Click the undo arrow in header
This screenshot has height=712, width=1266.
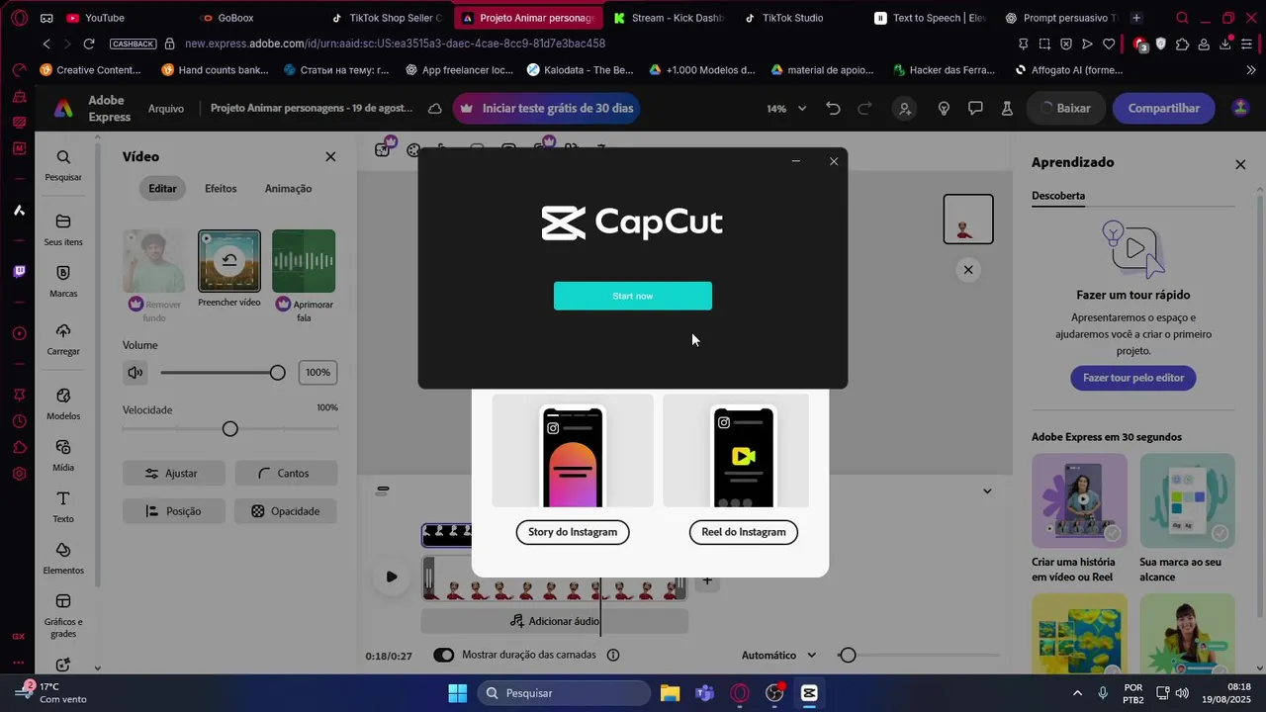click(833, 109)
